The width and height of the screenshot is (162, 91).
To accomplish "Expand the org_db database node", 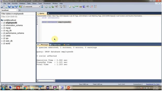I will click(2, 31).
